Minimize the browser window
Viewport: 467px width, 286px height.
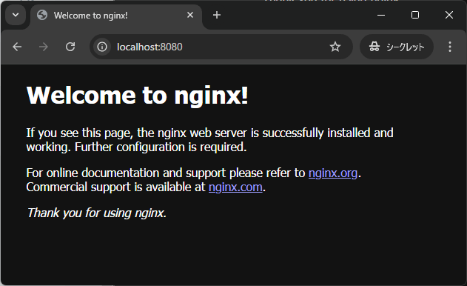[x=381, y=15]
